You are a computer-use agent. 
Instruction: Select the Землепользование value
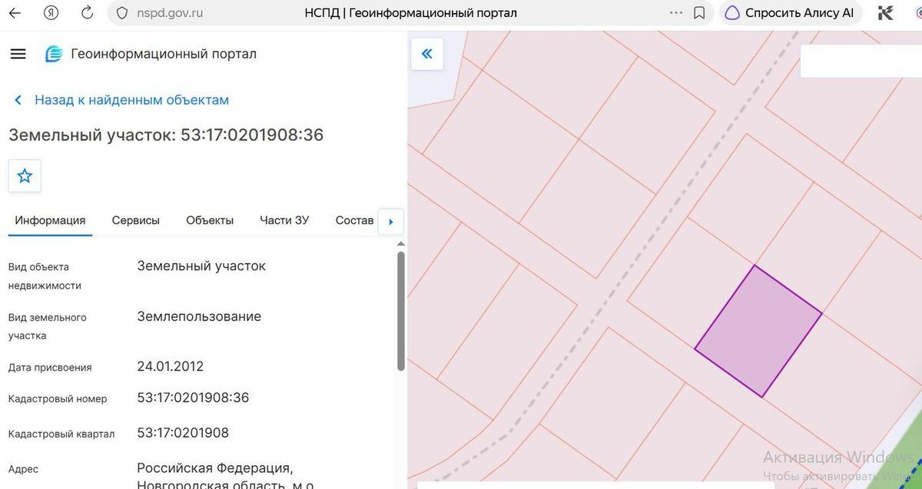click(x=199, y=316)
